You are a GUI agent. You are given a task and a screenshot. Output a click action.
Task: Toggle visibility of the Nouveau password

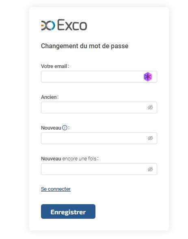click(150, 138)
